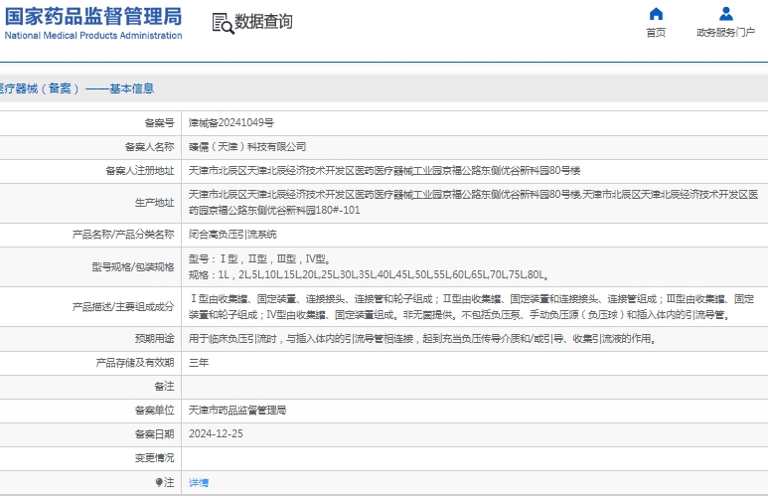768x501 pixels.
Task: Click the 产品存储及有效期 field label
Action: point(135,362)
